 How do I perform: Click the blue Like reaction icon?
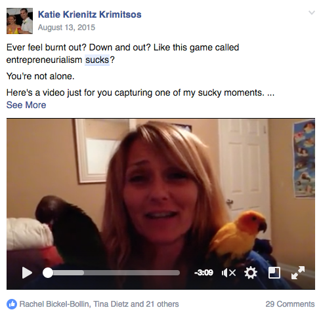point(12,304)
